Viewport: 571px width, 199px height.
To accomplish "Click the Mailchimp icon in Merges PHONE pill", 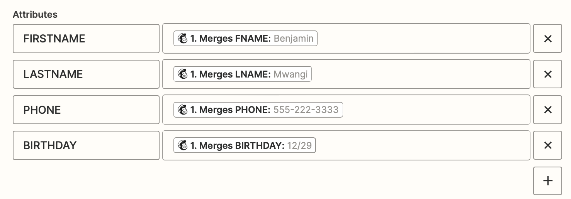I will pos(182,110).
